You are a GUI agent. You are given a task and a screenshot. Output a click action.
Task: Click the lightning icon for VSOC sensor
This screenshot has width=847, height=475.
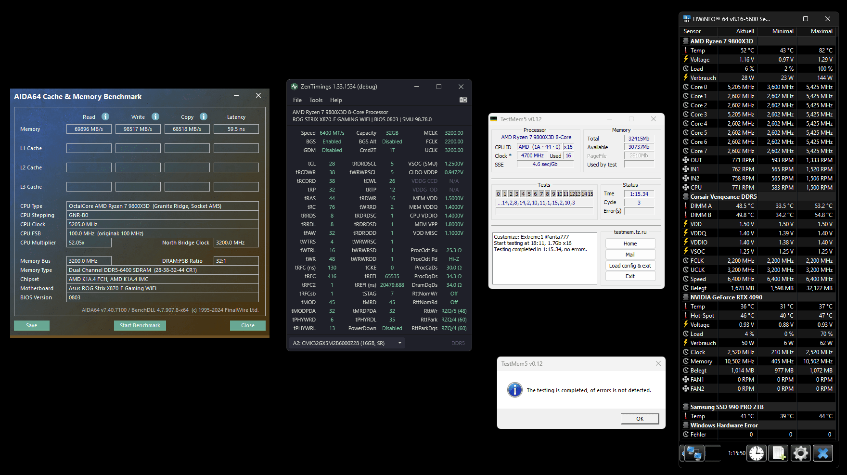pos(686,251)
